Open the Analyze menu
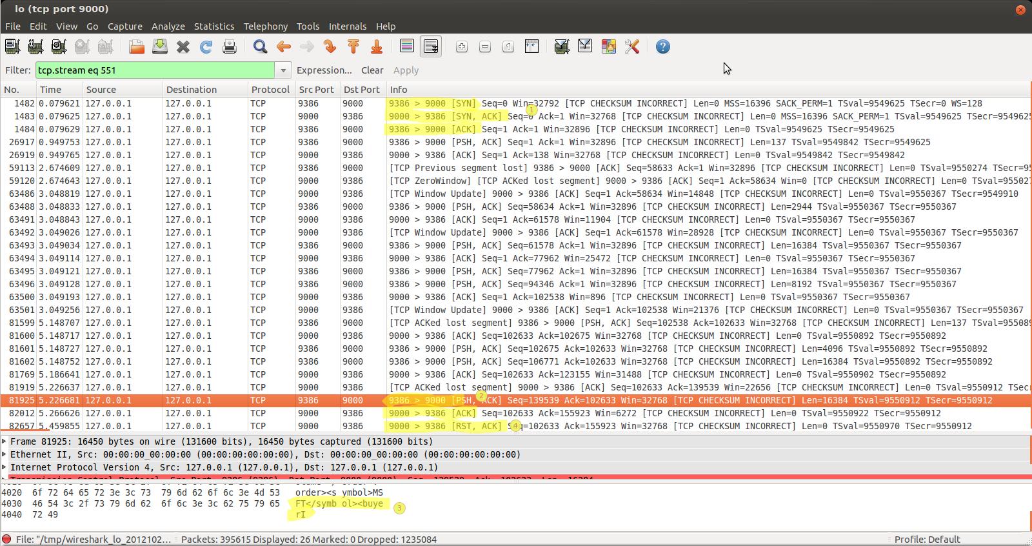 pyautogui.click(x=168, y=26)
